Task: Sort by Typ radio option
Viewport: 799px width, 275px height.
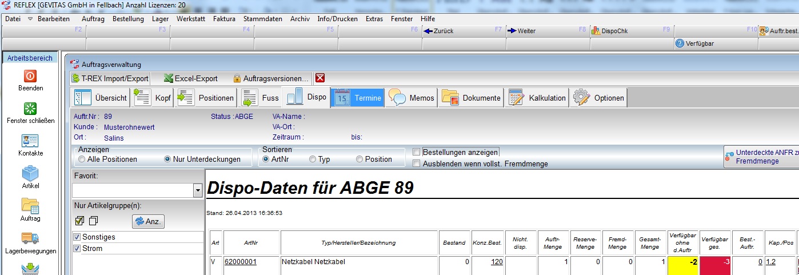Action: [313, 160]
